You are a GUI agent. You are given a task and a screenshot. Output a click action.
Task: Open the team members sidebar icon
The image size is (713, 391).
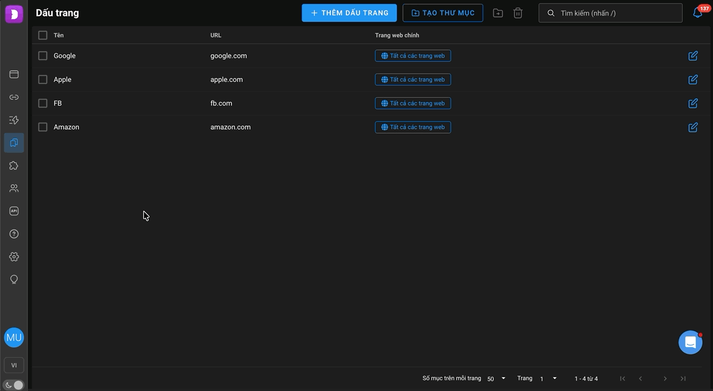coord(14,188)
